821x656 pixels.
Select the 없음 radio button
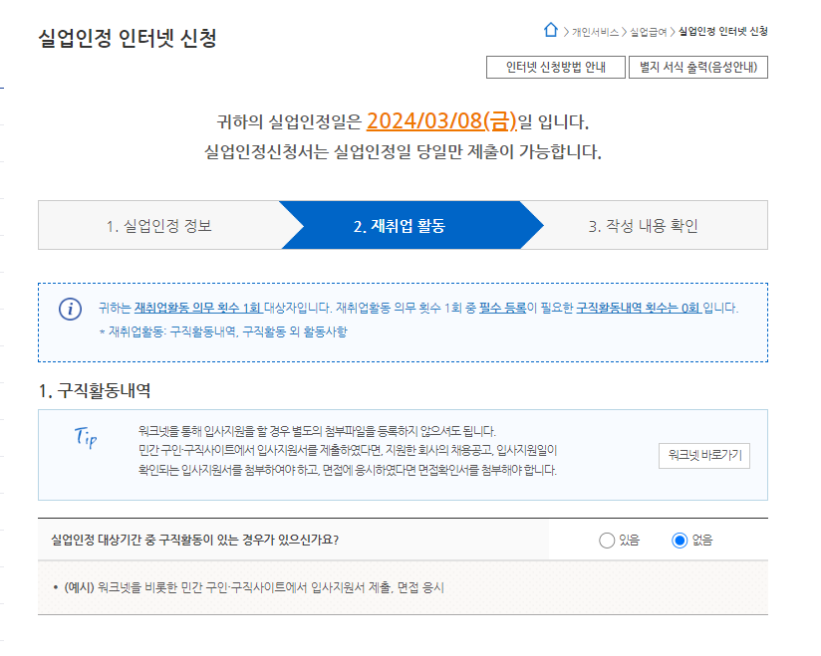click(680, 541)
